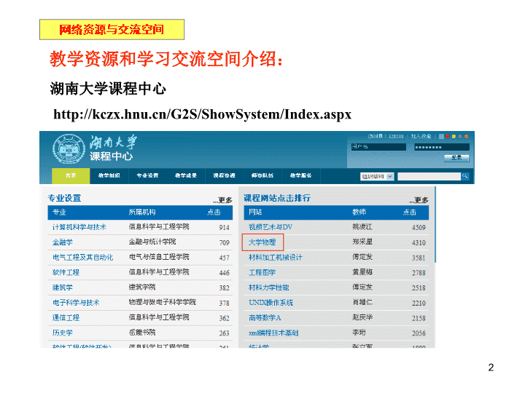
Task: Click the search text box in the nav bar
Action: [x=429, y=176]
